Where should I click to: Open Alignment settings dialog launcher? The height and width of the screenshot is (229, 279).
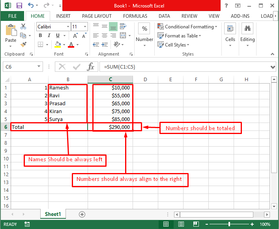click(131, 54)
